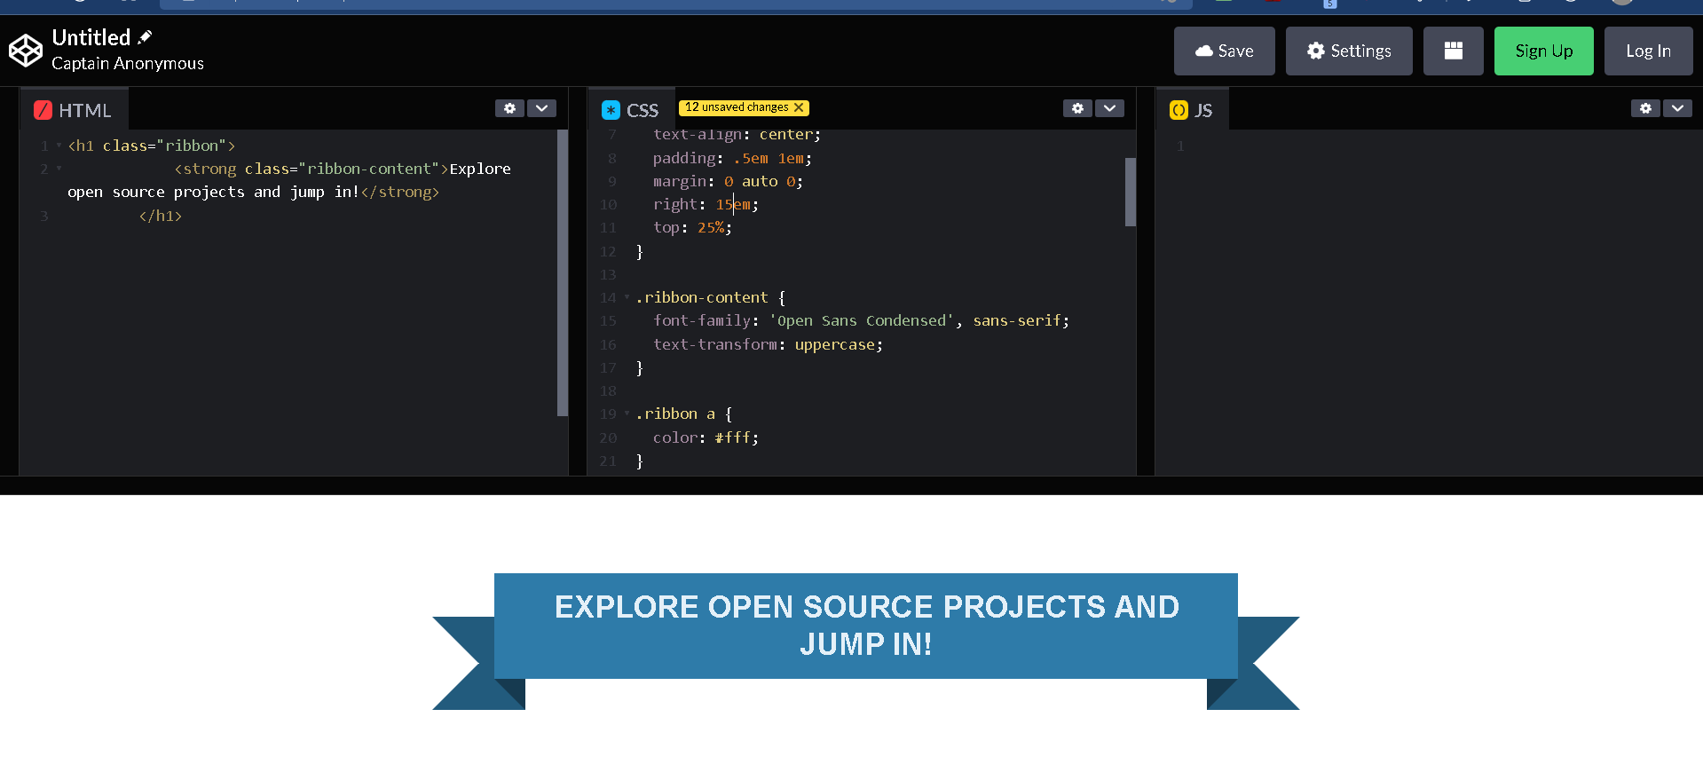Click the ribbon banner heading in preview
Image resolution: width=1703 pixels, height=780 pixels.
(x=866, y=626)
